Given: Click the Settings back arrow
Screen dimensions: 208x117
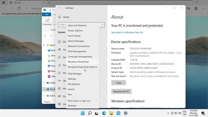Looking at the screenshot, I should pos(59,8).
